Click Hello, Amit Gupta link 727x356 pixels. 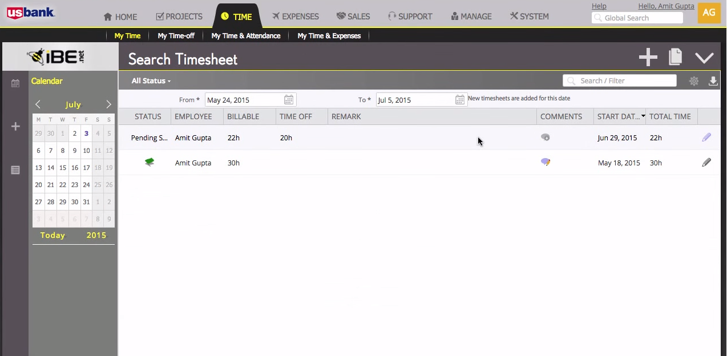click(x=666, y=6)
